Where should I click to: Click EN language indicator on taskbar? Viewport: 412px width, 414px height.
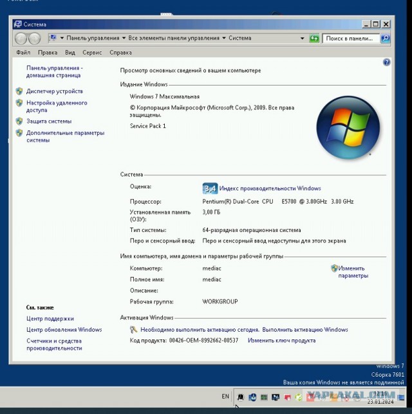225,397
